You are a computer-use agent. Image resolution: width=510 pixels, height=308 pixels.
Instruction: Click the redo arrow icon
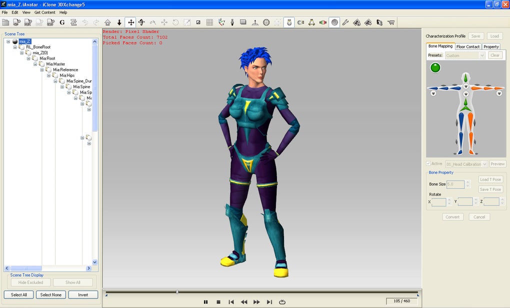(96, 22)
